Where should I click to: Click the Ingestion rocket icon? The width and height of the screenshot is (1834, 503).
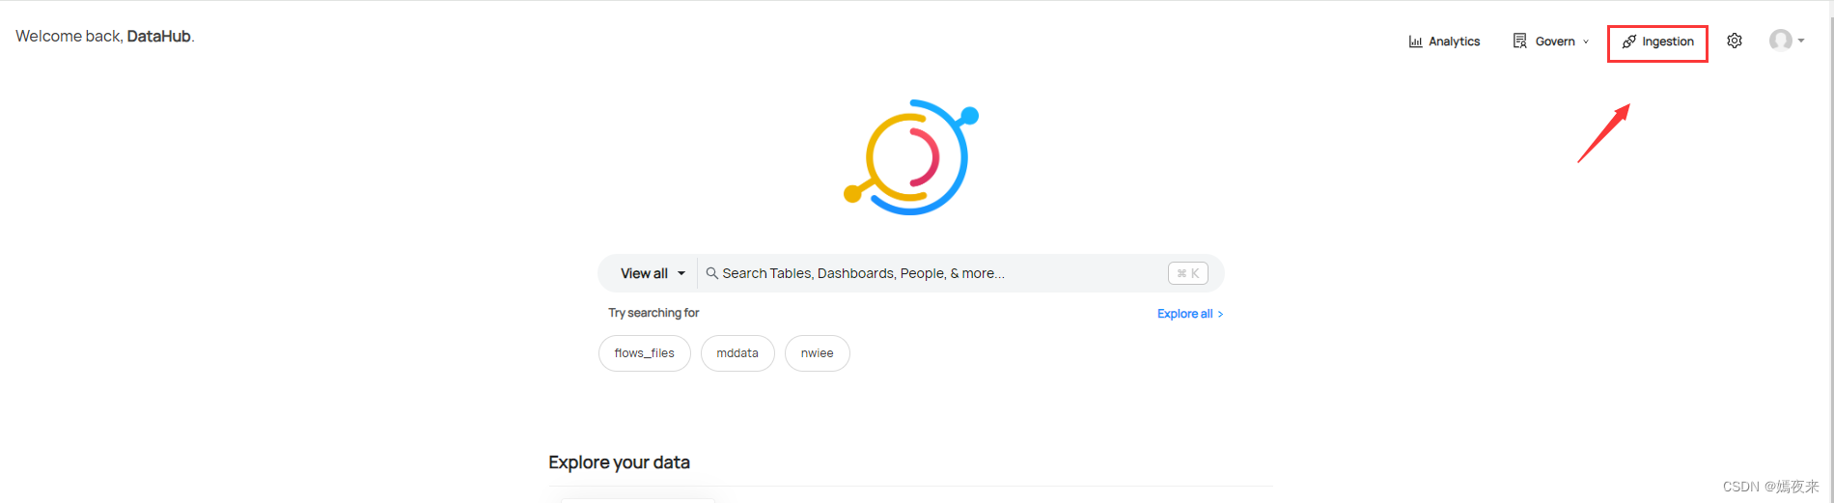tap(1629, 42)
